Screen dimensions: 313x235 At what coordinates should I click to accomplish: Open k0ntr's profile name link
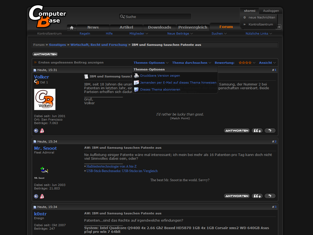tap(40, 214)
